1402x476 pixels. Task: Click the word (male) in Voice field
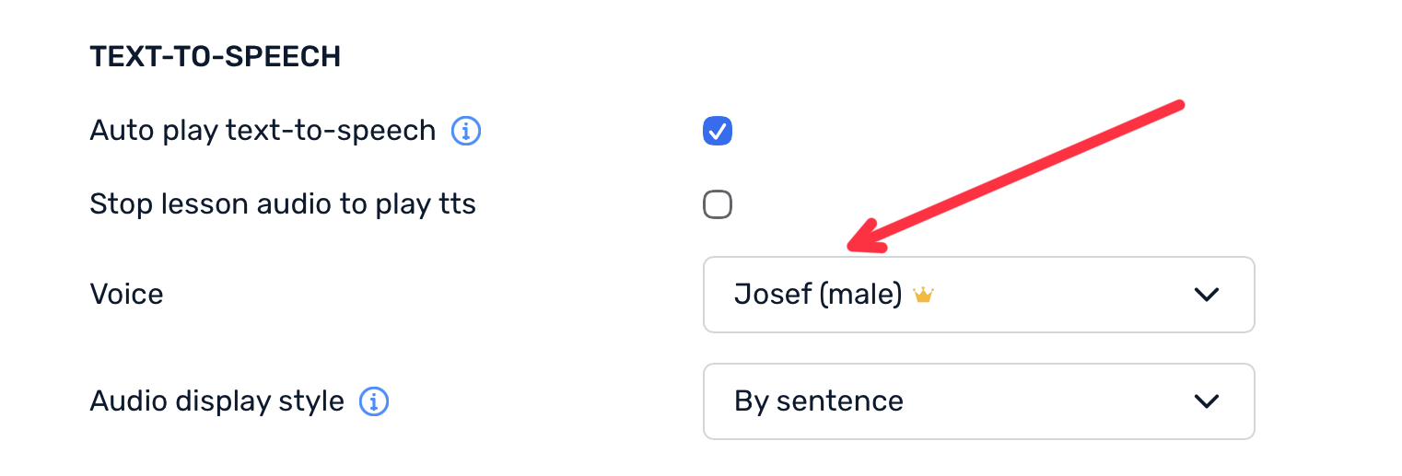(859, 295)
